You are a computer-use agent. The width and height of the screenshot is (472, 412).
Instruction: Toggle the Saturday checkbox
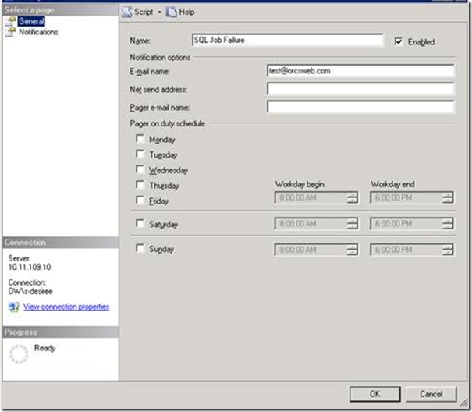[x=140, y=224]
